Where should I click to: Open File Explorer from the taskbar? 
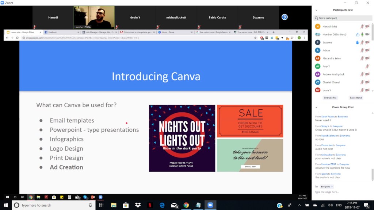coord(114,205)
